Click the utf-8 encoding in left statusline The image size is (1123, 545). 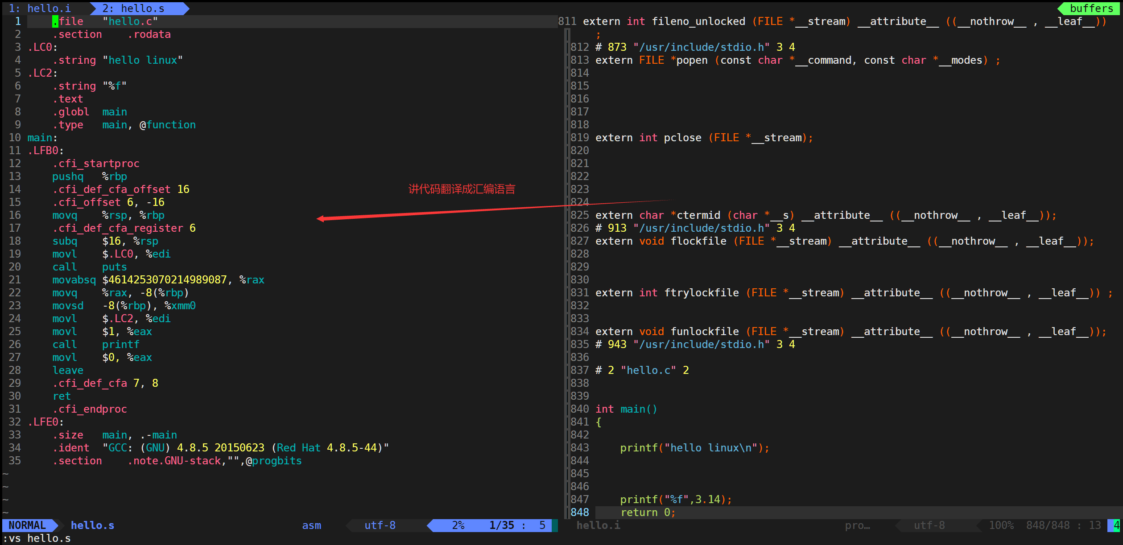tap(380, 525)
